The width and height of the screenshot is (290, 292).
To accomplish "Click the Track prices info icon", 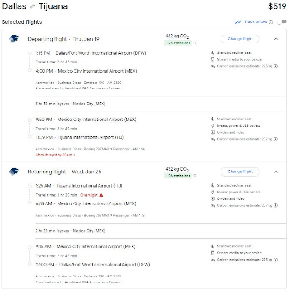I will (271, 22).
